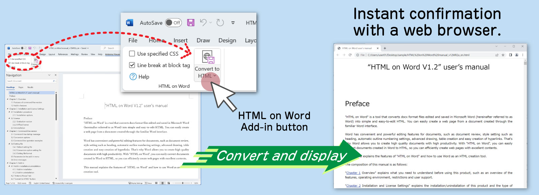The width and height of the screenshot is (539, 195).
Task: Open Customize Quick Access Toolbar dropdown in enlarged ribbon
Action: (x=233, y=23)
